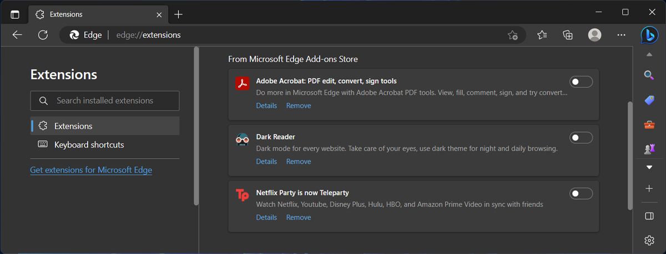Expand more sidebar apps arrow
Viewport: 666px width, 254px height.
(649, 167)
